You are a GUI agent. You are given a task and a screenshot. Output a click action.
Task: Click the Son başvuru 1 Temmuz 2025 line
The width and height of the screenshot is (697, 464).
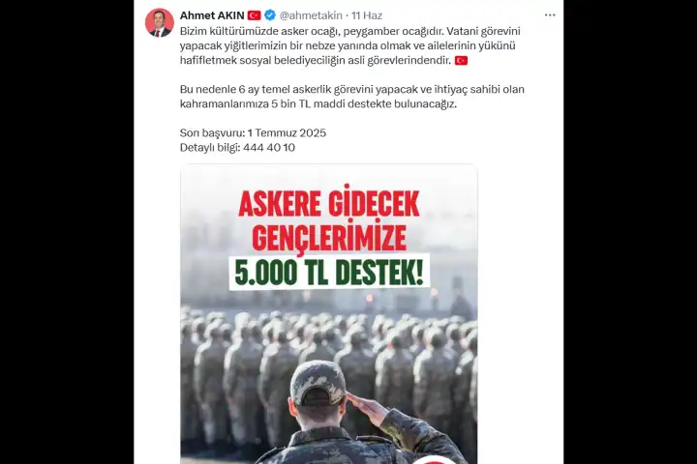click(x=253, y=132)
